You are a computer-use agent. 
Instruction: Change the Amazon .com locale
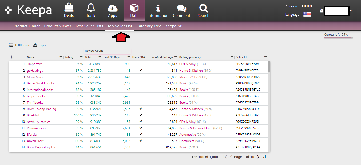click(306, 6)
